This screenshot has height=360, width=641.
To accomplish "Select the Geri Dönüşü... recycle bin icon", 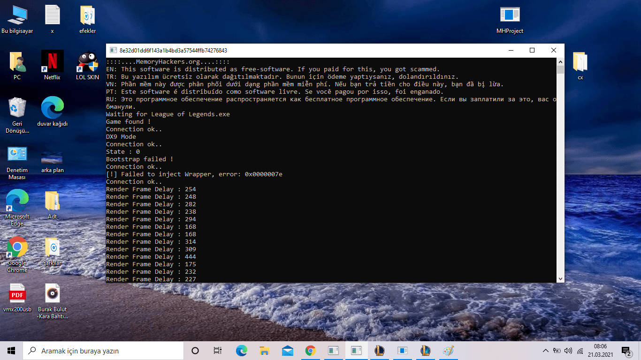I will (x=17, y=115).
